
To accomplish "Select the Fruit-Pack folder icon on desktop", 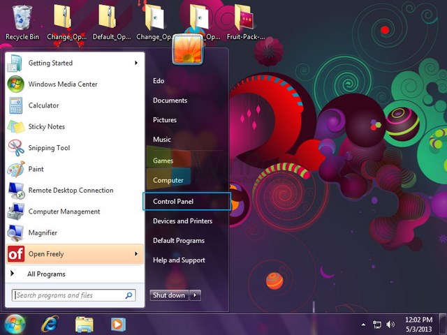I will click(x=244, y=17).
